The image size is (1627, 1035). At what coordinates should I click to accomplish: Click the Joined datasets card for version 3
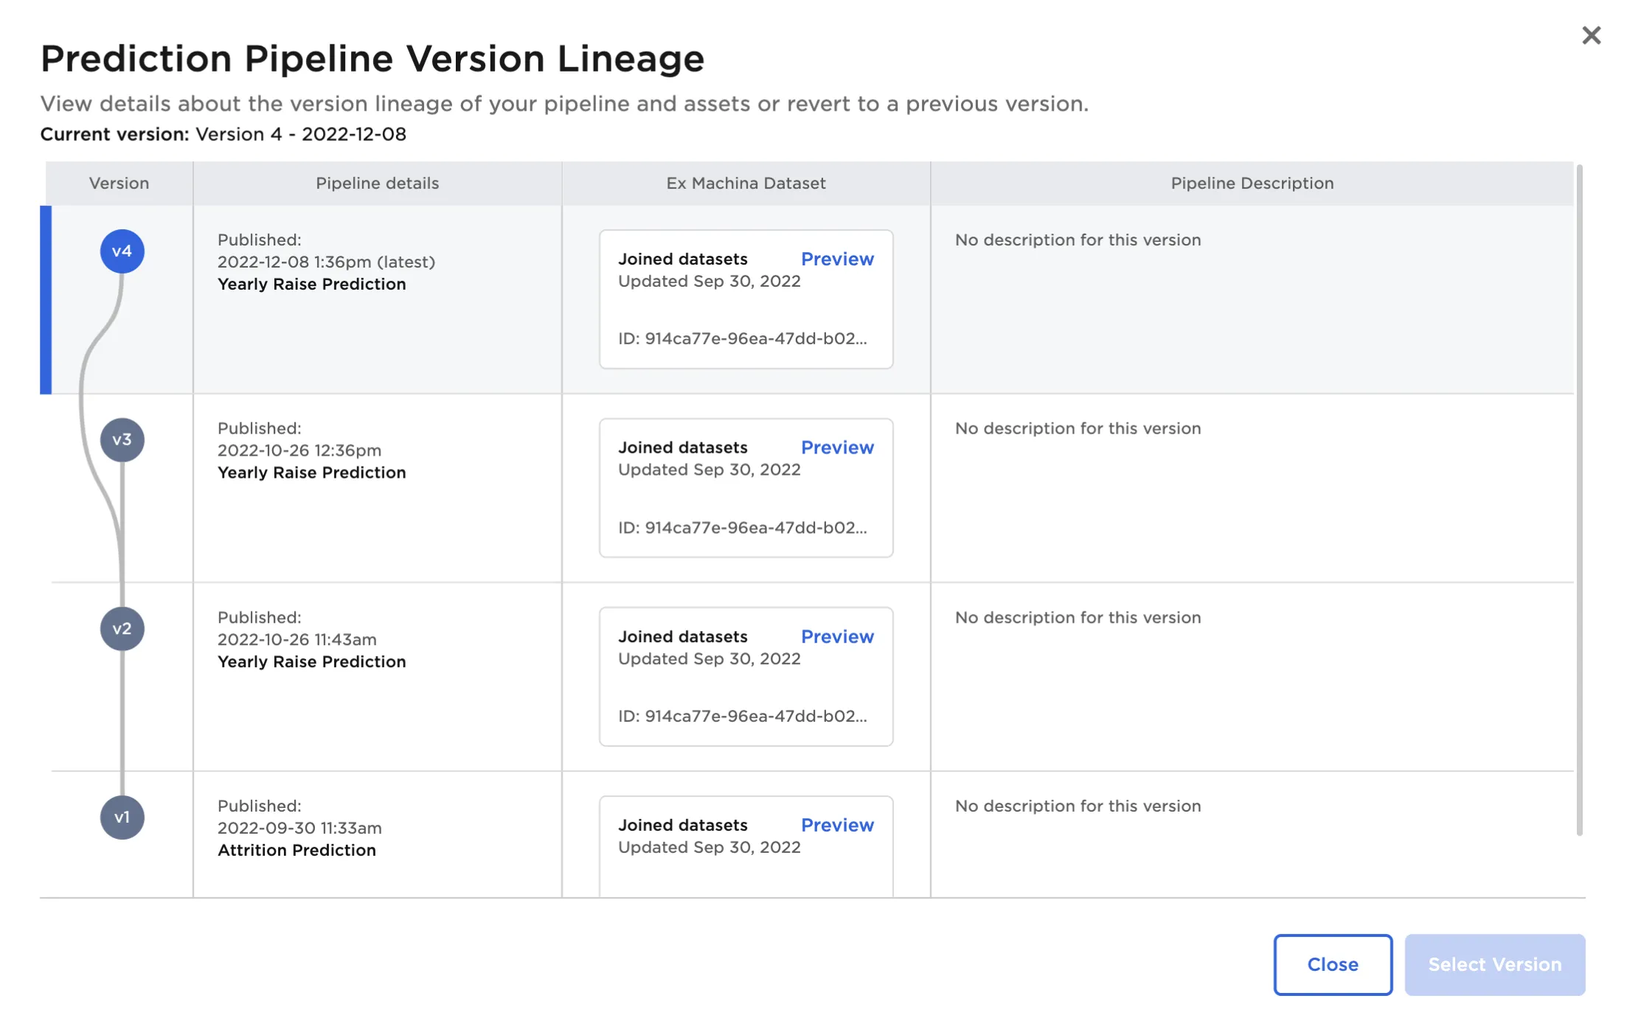746,487
